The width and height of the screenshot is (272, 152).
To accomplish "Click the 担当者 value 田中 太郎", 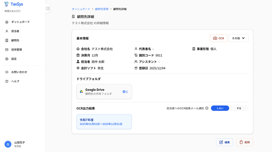I will coord(98,62).
